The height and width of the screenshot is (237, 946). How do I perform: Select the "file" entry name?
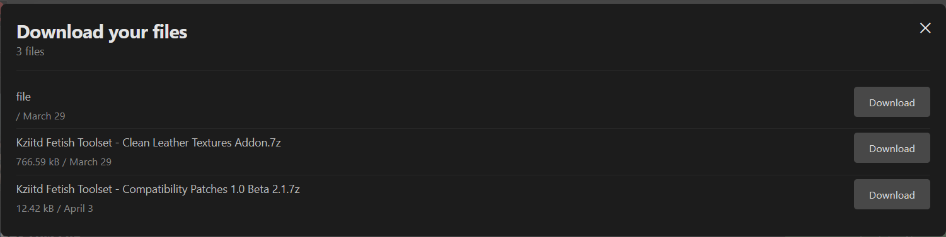[x=23, y=97]
